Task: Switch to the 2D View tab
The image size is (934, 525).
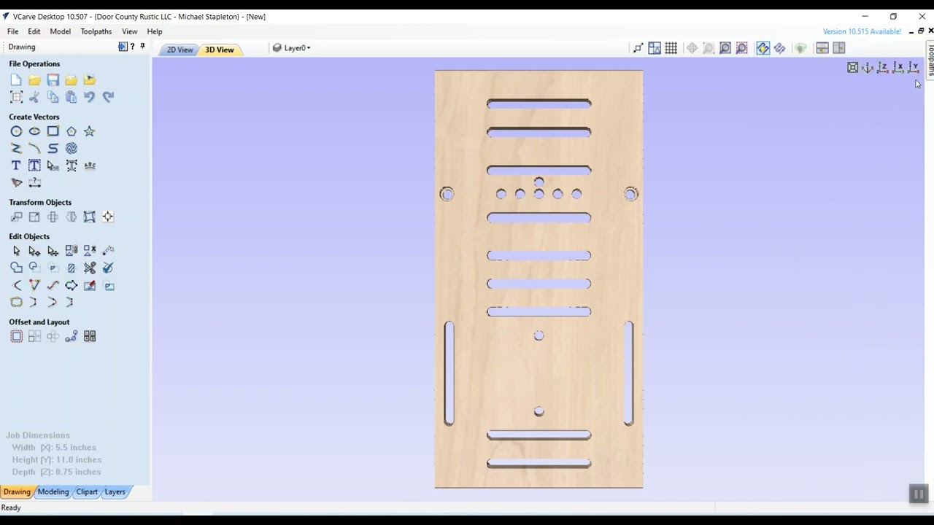Action: click(x=180, y=50)
